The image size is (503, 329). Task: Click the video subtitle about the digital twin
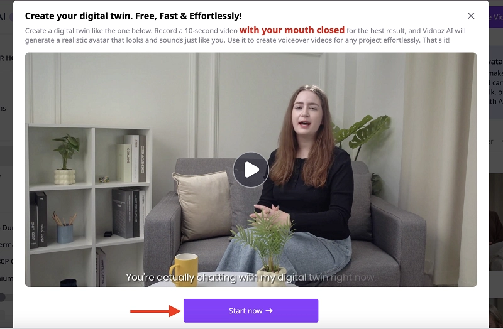[x=250, y=277]
